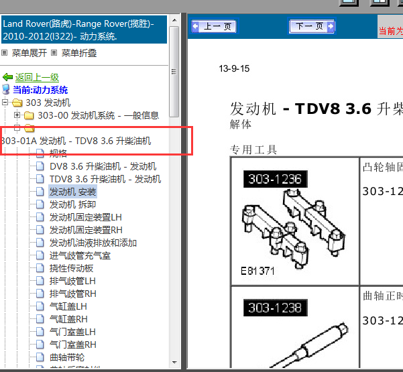Collapse the 303 发动机 tree node
403x372 pixels.
coord(5,103)
